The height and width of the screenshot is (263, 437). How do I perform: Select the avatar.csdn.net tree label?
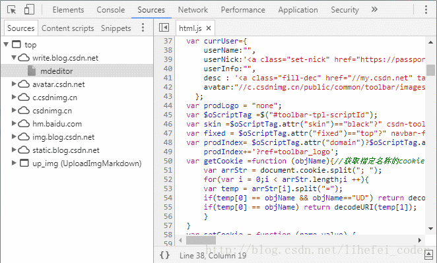(x=59, y=84)
